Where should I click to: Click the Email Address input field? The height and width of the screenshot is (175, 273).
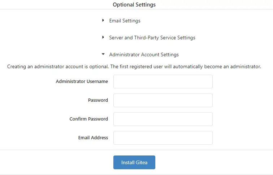tap(163, 138)
